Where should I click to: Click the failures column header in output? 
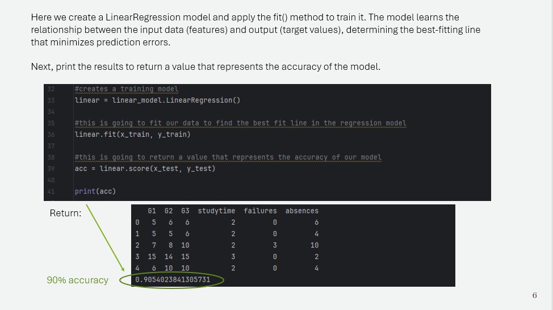click(260, 211)
